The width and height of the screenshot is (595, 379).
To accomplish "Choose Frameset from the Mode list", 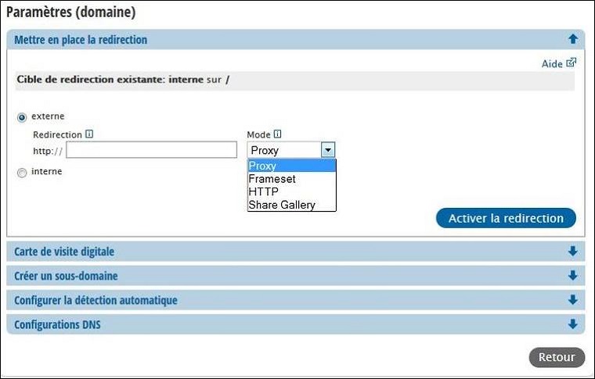I will (292, 179).
